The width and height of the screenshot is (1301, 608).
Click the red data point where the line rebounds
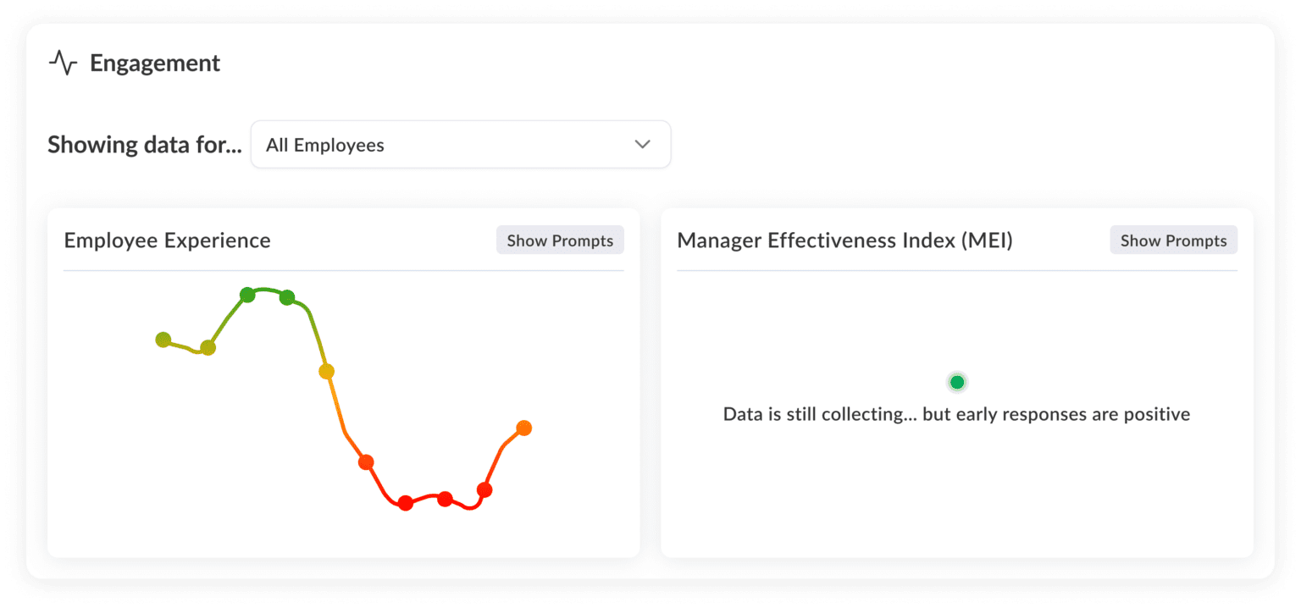484,489
